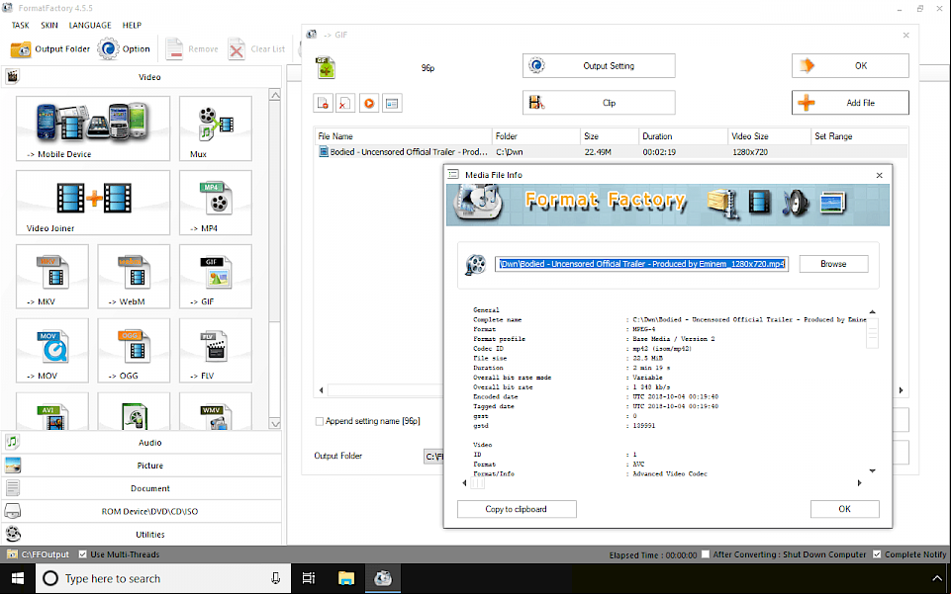Close the Media File Info dialog
The image size is (951, 594).
pyautogui.click(x=879, y=175)
